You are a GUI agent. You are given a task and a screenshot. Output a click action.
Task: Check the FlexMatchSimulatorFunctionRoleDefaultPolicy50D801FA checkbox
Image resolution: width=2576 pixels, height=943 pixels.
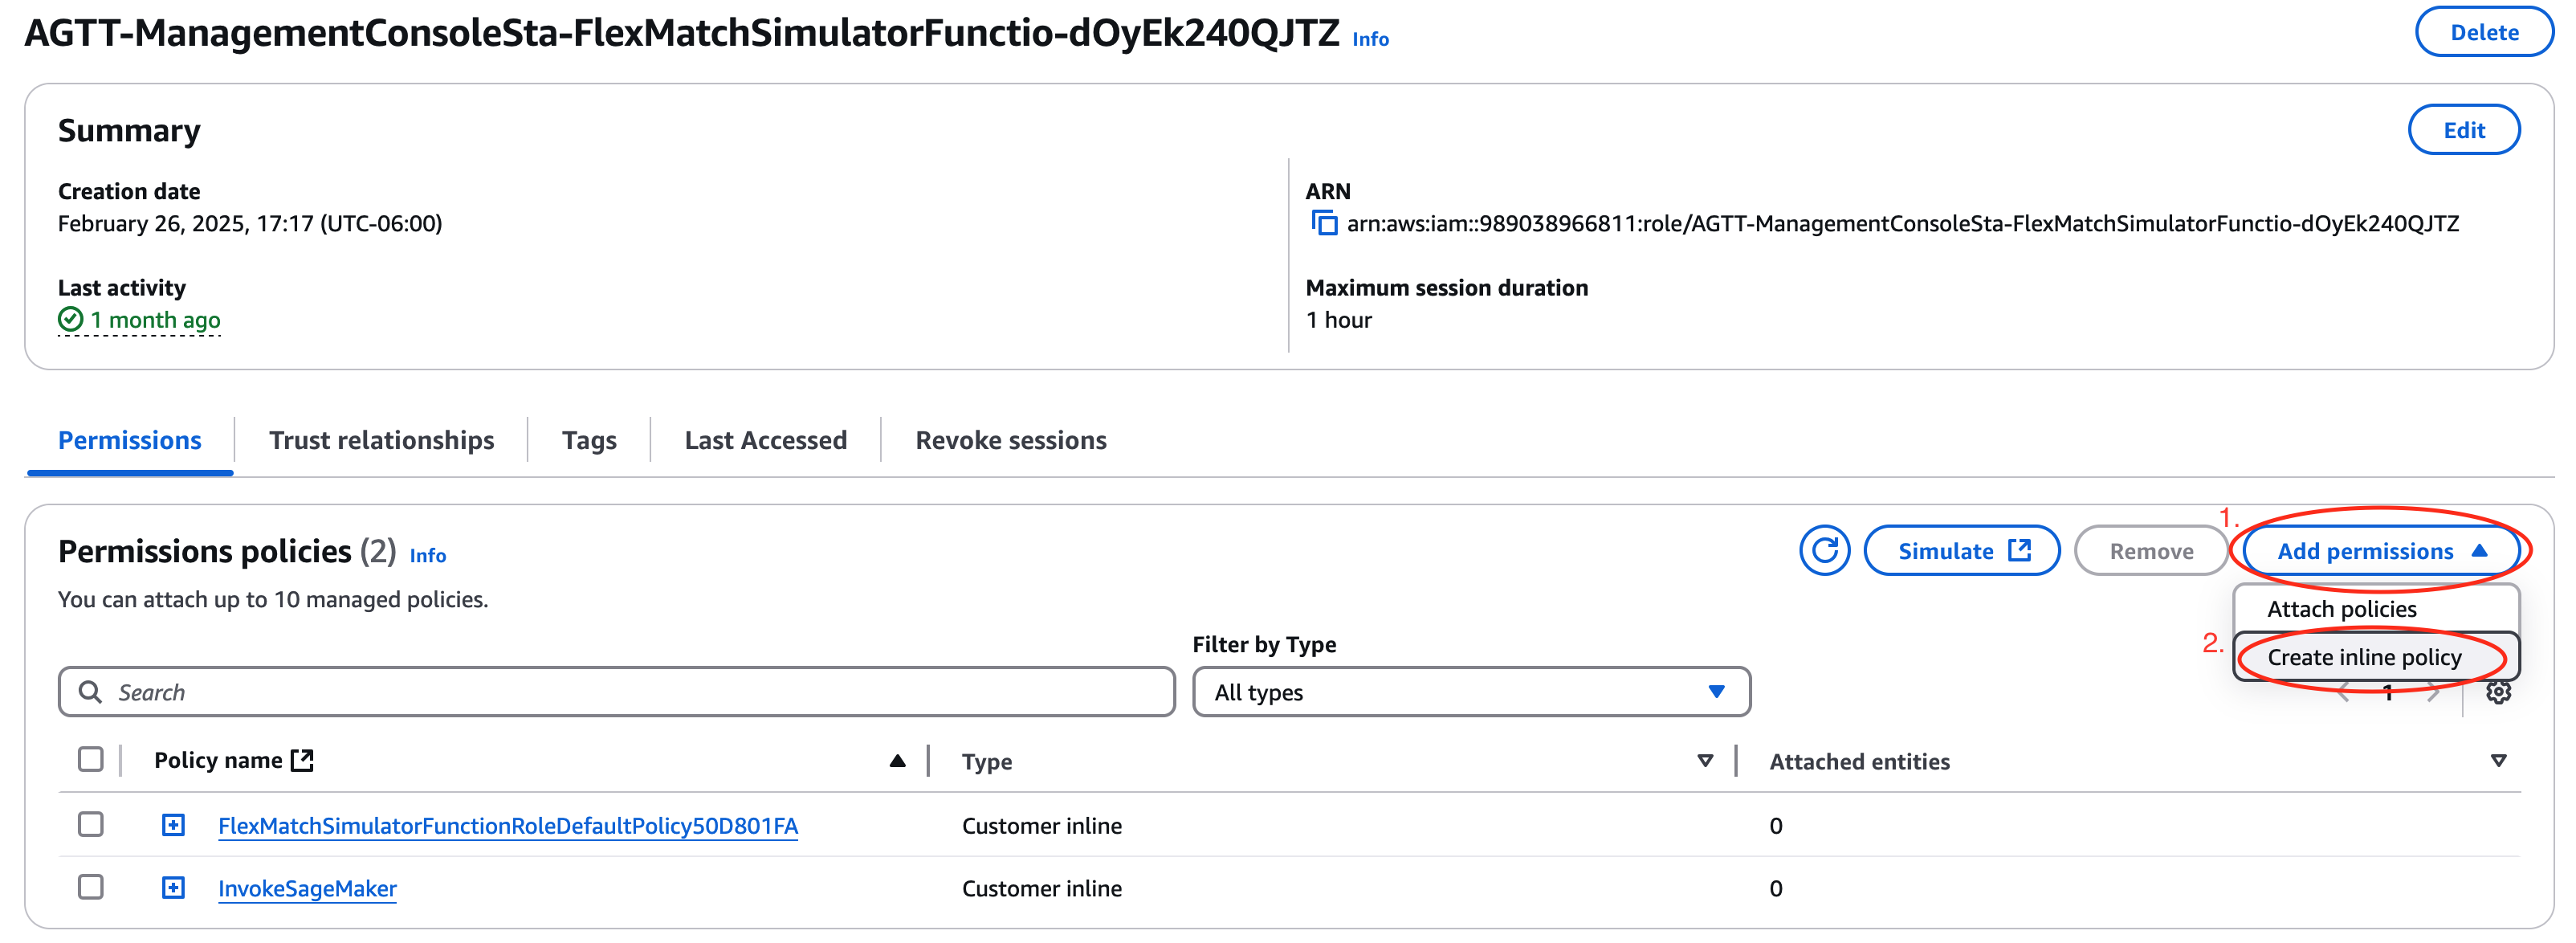click(x=91, y=825)
